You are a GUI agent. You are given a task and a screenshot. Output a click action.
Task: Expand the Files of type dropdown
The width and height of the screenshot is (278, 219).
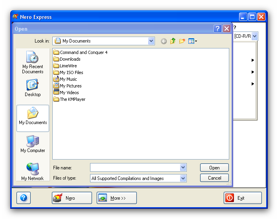pos(183,178)
